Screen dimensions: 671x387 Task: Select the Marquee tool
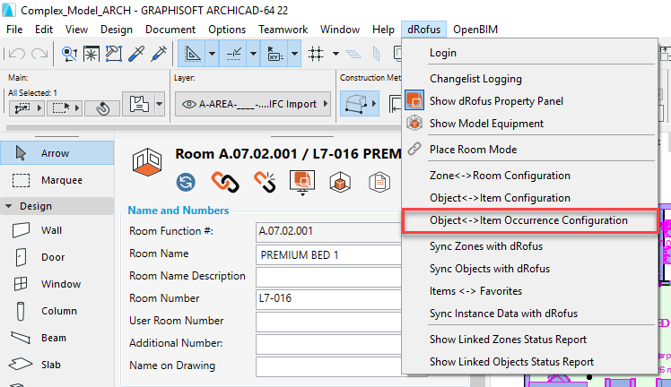[59, 180]
